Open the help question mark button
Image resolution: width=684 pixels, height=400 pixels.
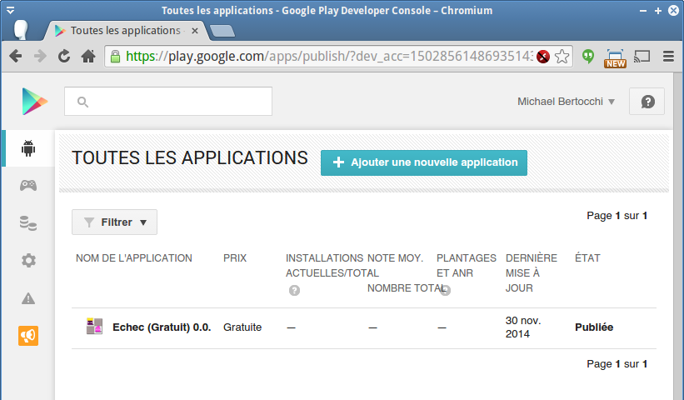pos(647,102)
